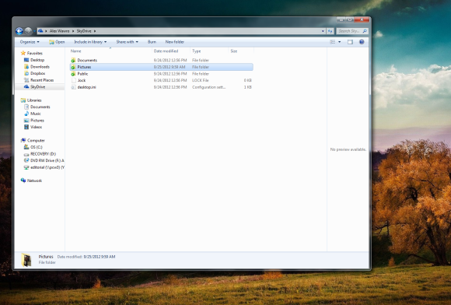Open the Include in library menu
Image resolution: width=451 pixels, height=305 pixels.
[90, 42]
